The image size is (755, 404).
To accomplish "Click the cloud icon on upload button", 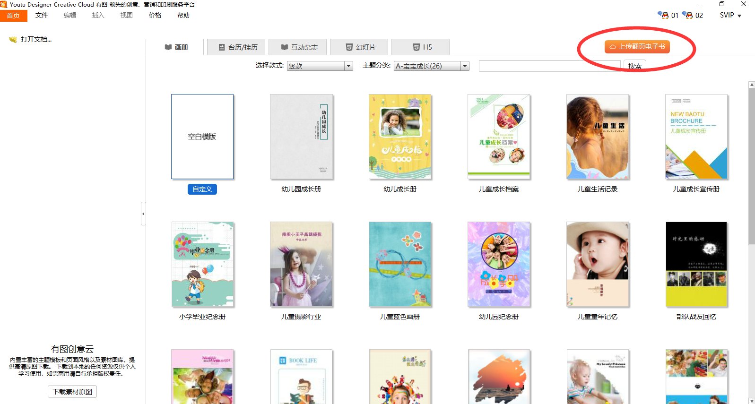I will coord(612,47).
